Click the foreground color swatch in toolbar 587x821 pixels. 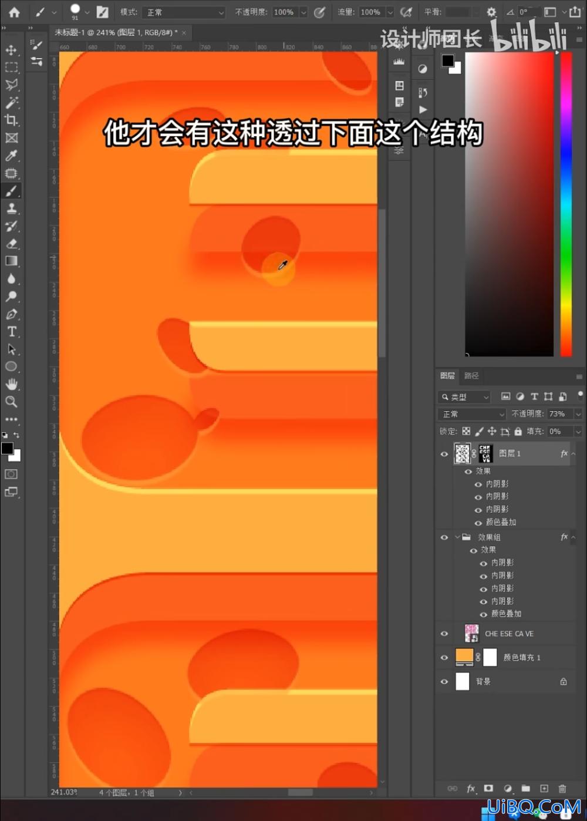click(7, 448)
